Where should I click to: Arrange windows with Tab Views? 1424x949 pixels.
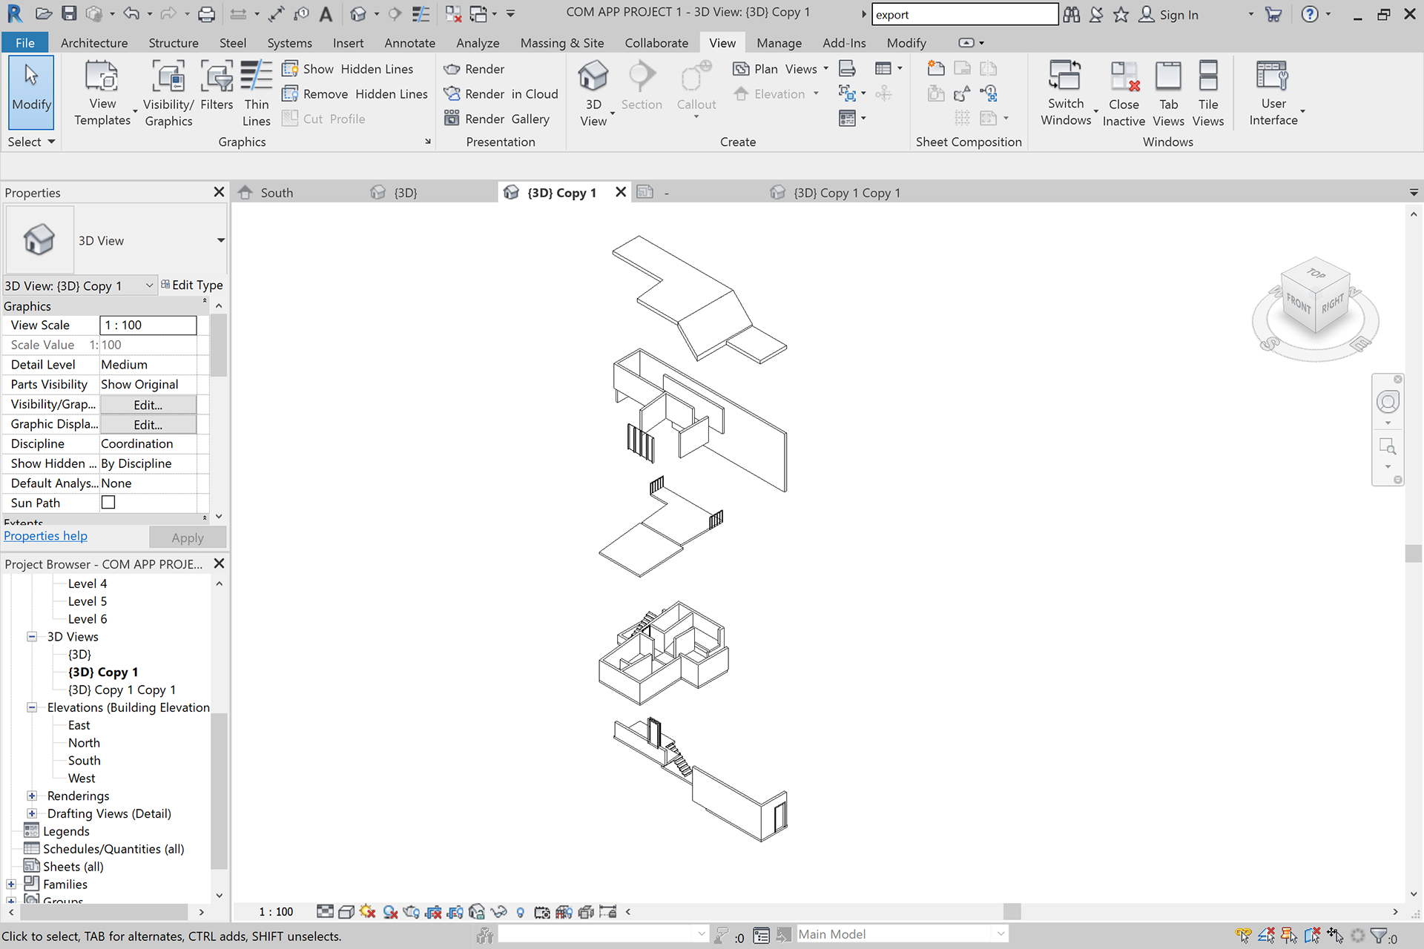click(1168, 95)
